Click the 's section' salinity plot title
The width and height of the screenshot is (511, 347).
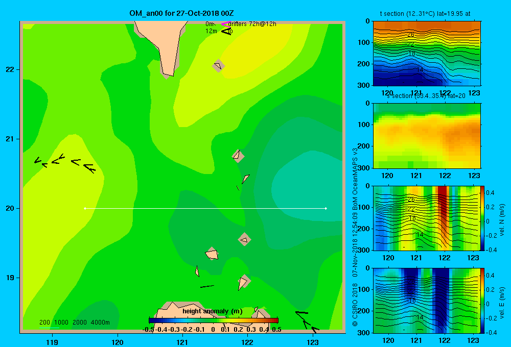coord(426,96)
